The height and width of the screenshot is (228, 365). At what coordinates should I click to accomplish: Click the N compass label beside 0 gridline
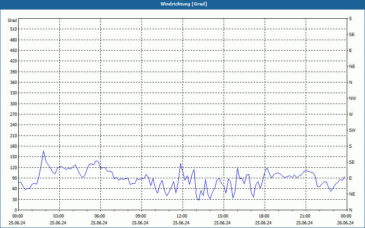[351, 210]
